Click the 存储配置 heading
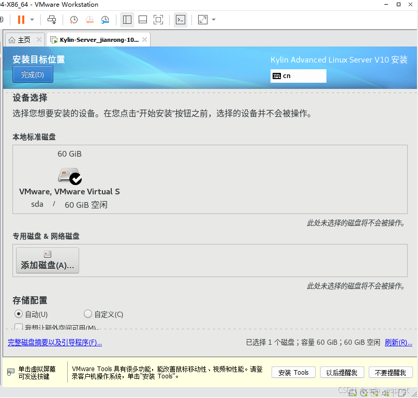 30,300
